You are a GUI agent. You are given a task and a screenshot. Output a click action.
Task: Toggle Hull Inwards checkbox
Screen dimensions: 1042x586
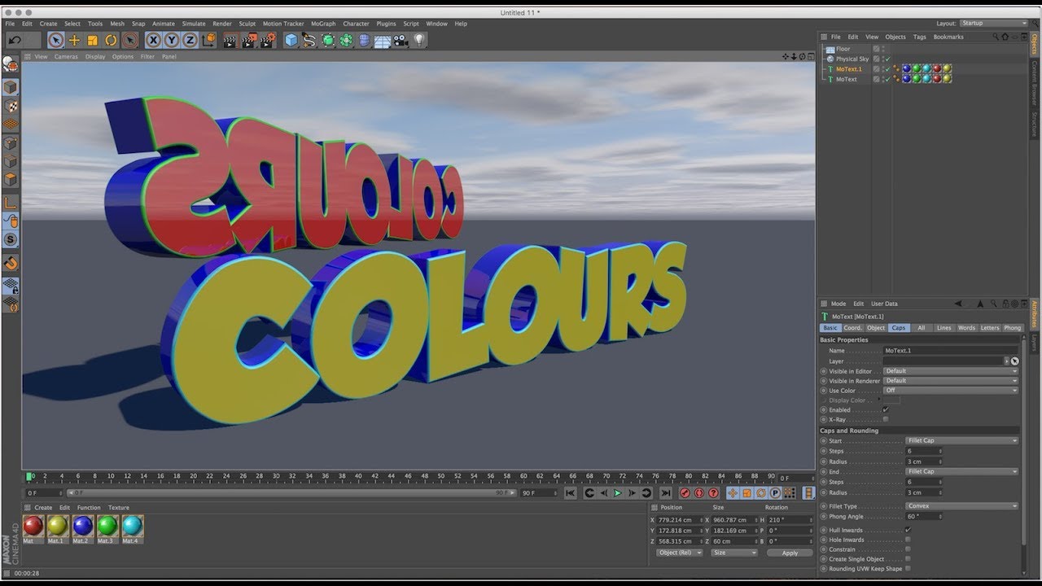[x=908, y=530]
